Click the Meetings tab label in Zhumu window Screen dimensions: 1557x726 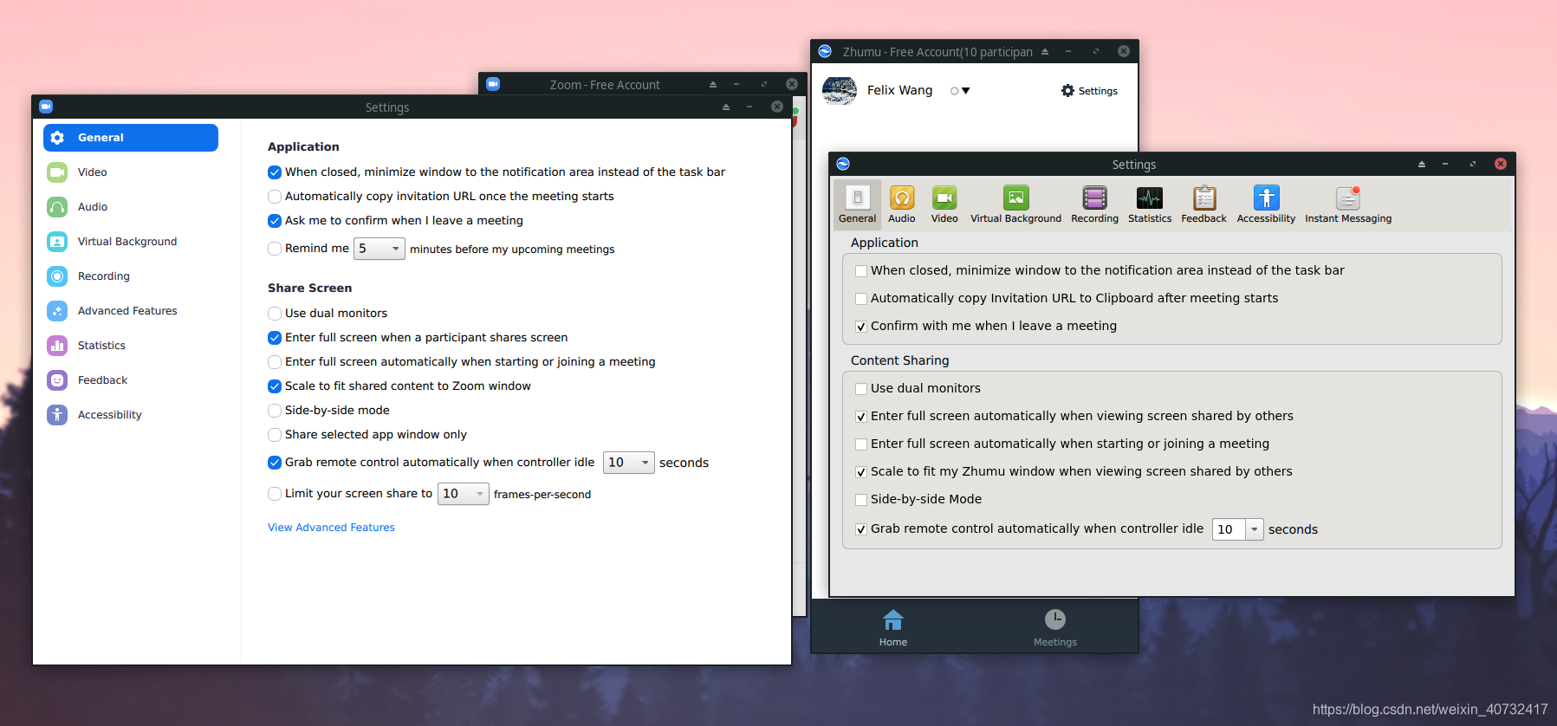coord(1055,642)
